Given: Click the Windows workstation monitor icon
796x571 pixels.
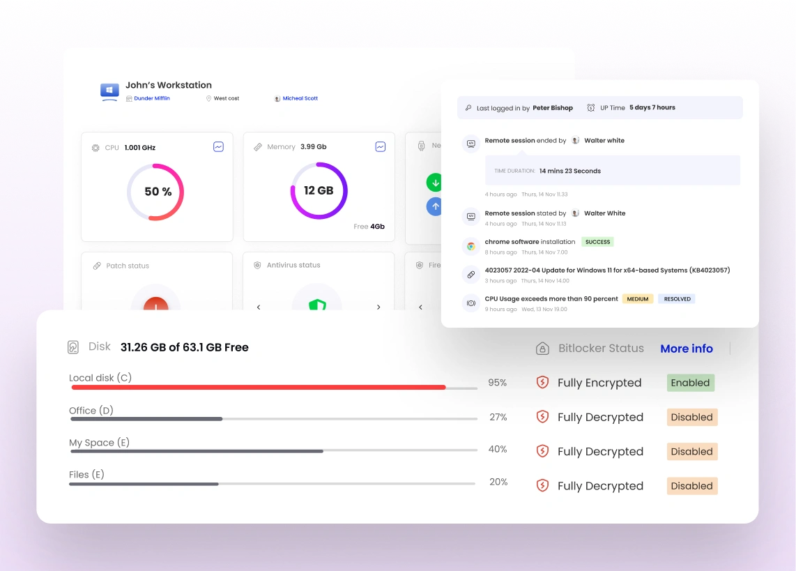Looking at the screenshot, I should (x=110, y=91).
